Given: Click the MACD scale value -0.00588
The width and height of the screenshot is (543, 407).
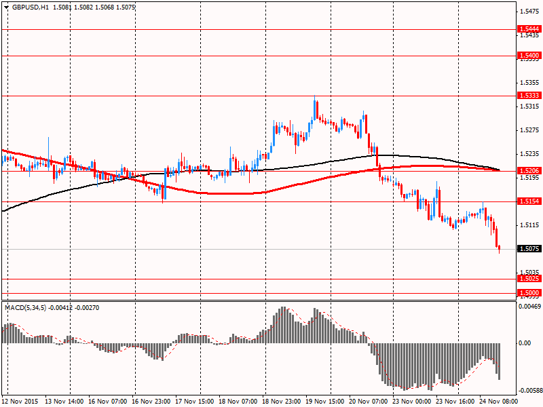Looking at the screenshot, I should coord(529,391).
